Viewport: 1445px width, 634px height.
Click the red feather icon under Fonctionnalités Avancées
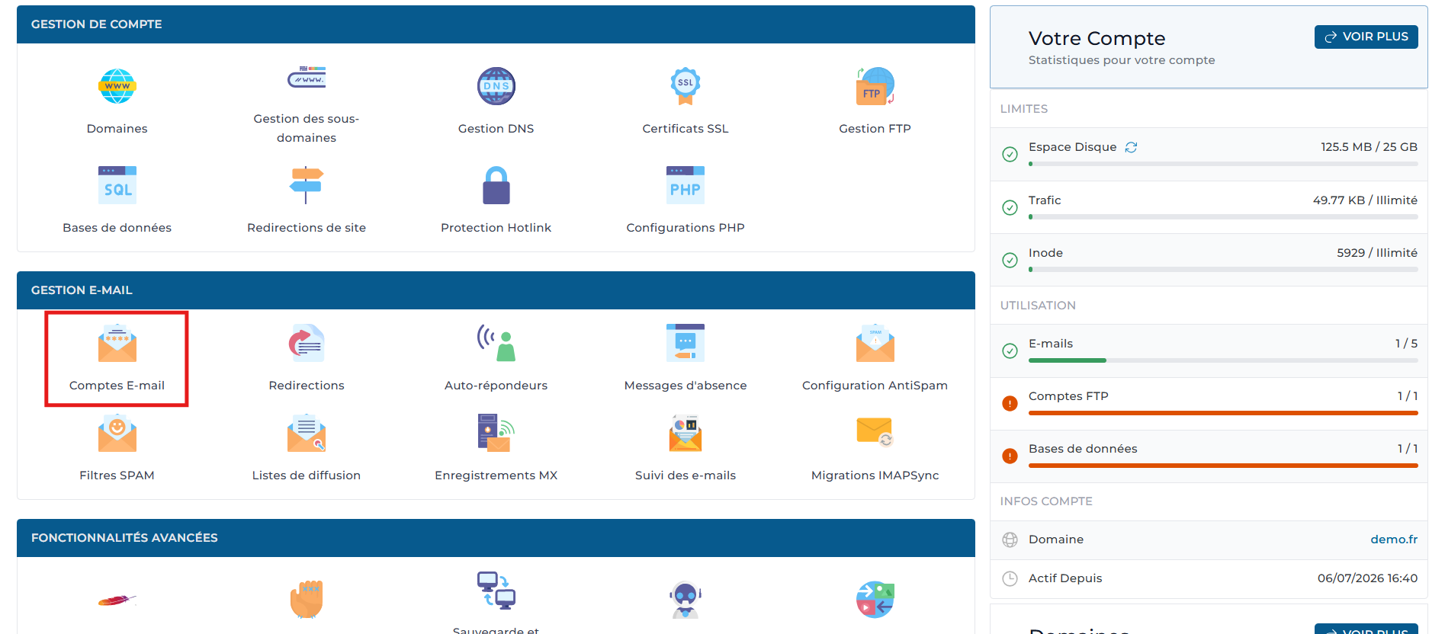click(x=117, y=600)
